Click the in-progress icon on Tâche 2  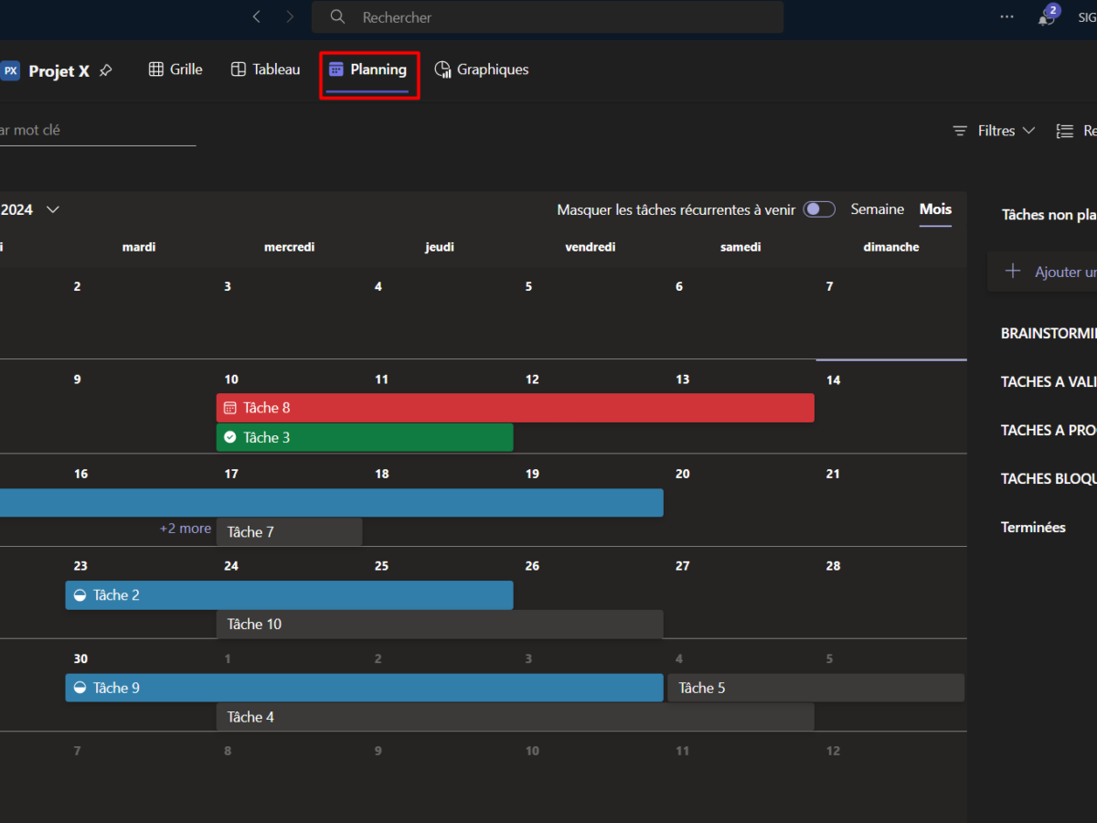tap(80, 595)
